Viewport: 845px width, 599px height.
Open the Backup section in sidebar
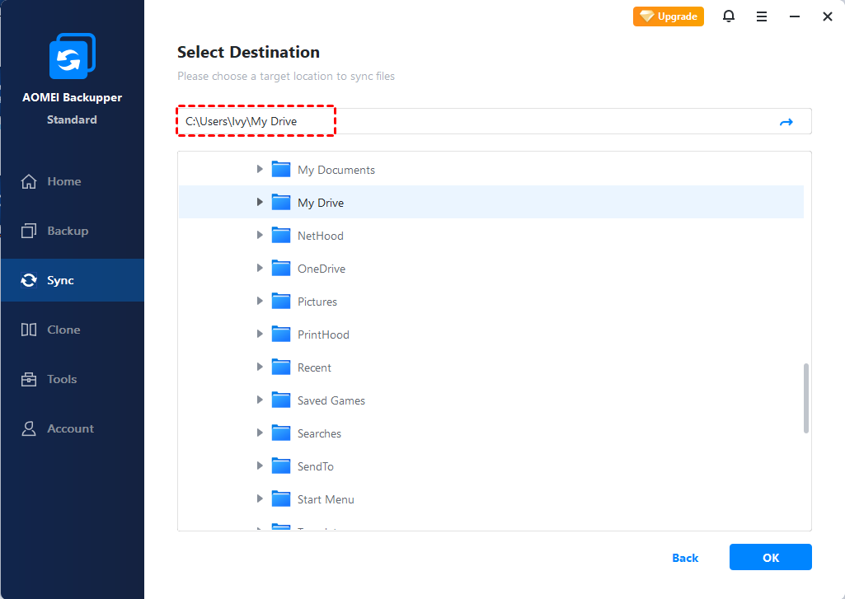point(67,231)
